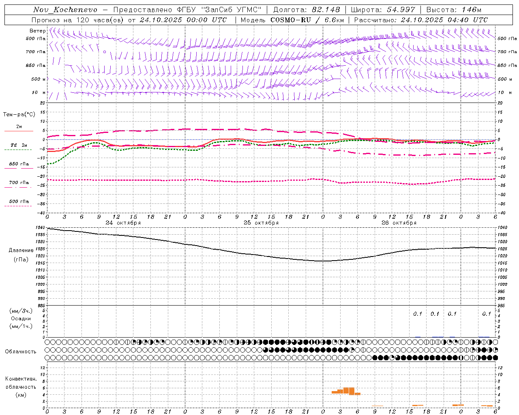Click the 'Ветер' wind panel label
The image size is (519, 415).
point(37,31)
